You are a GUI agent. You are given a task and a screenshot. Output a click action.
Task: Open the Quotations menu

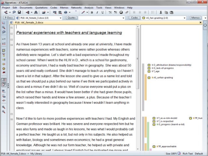pos(41,7)
